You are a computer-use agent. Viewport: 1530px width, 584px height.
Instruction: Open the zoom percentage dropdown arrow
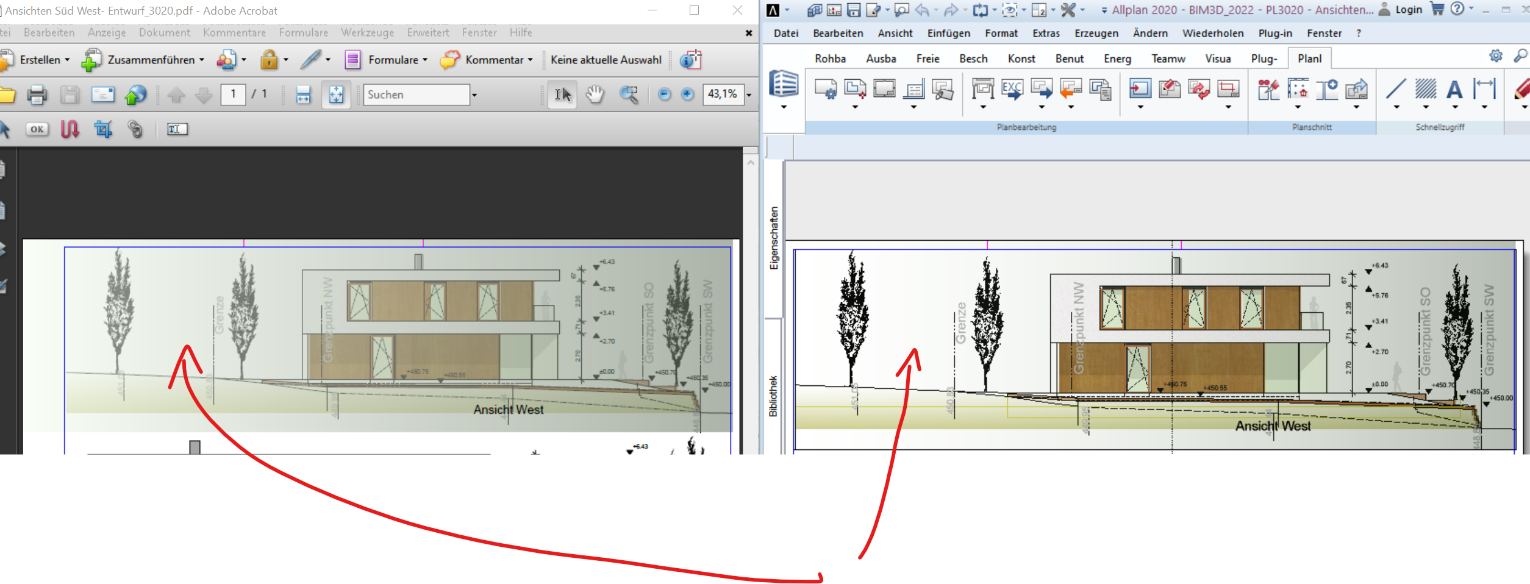point(749,94)
